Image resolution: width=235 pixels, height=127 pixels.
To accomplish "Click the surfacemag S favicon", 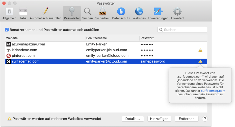I will [9, 61].
